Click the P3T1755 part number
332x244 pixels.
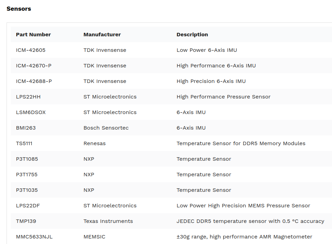(27, 175)
